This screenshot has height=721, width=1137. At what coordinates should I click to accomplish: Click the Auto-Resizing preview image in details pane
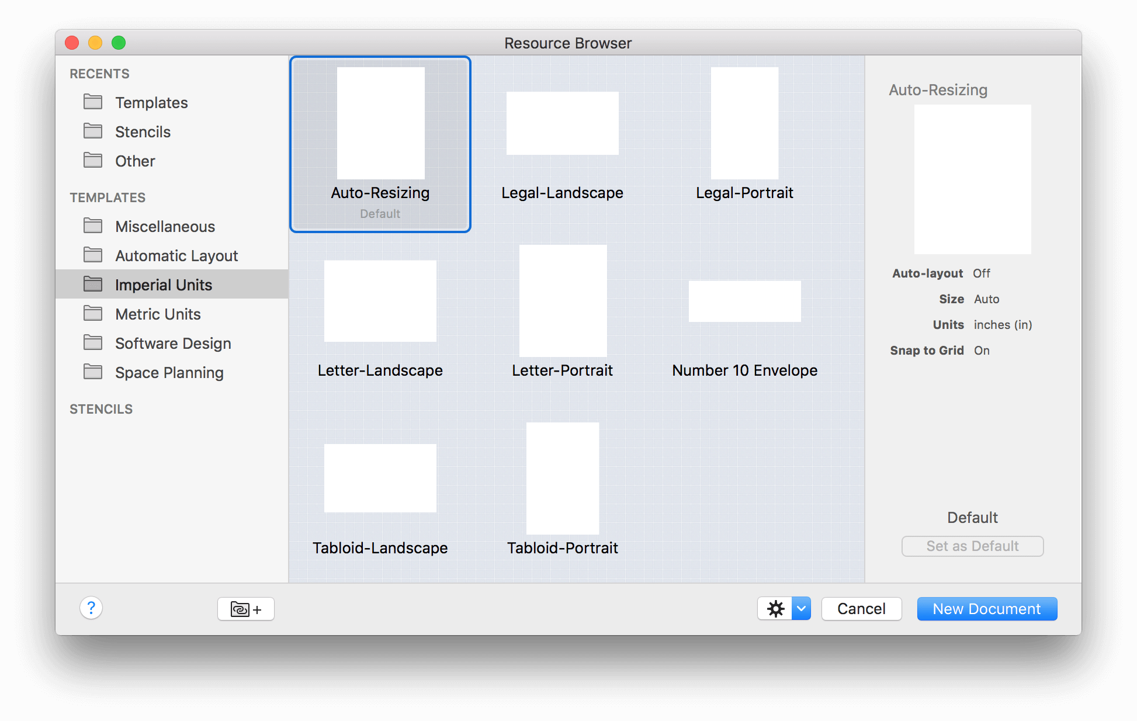pos(972,179)
